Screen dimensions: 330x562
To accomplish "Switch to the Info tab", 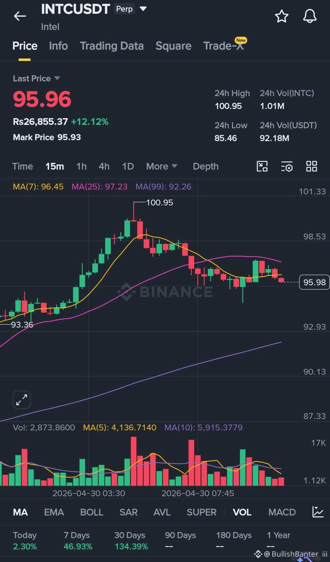I will [58, 46].
